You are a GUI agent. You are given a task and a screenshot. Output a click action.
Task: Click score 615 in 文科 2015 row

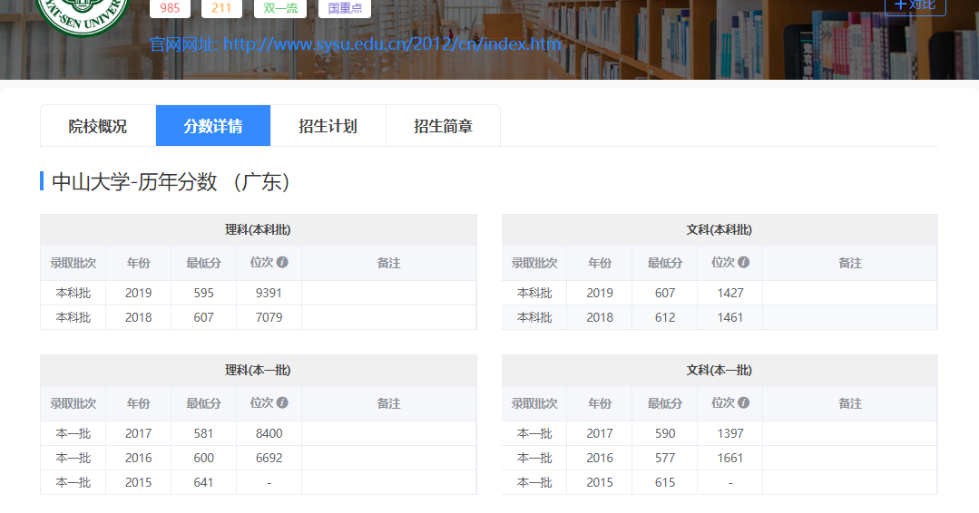[x=665, y=482]
